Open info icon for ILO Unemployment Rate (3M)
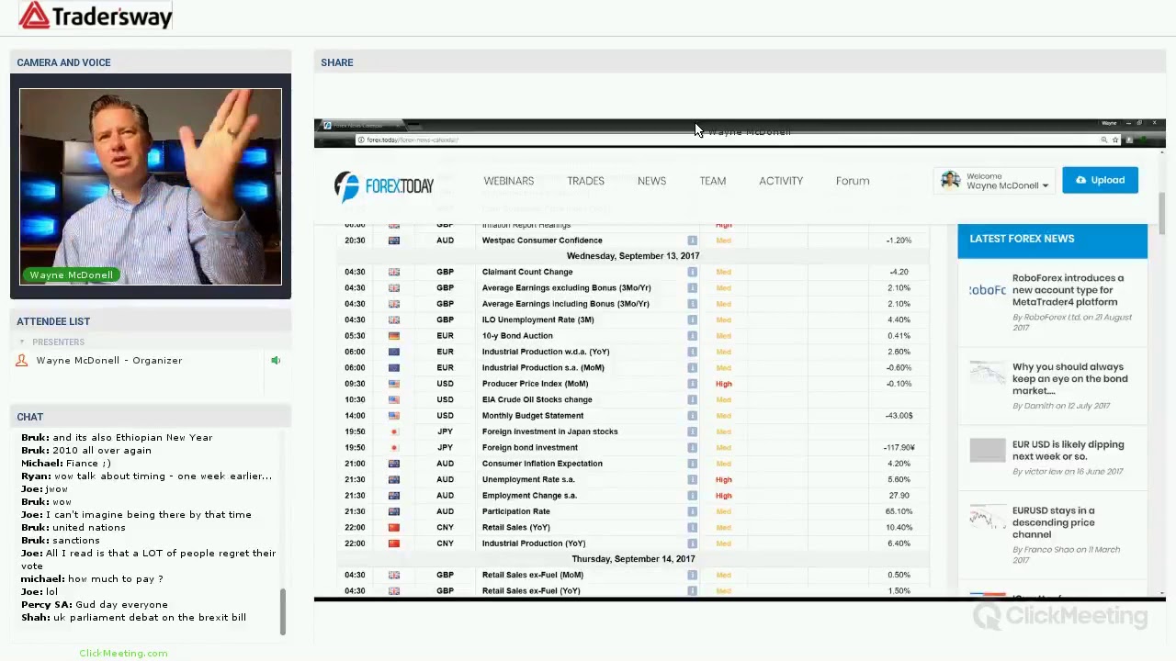Image resolution: width=1176 pixels, height=661 pixels. (x=693, y=319)
